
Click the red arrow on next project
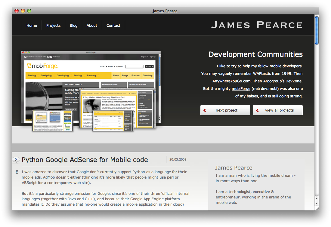pos(205,110)
